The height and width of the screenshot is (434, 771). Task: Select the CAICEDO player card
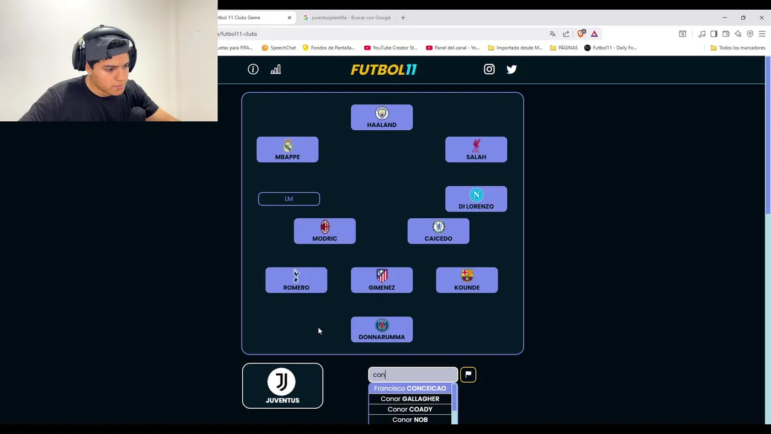[439, 231]
